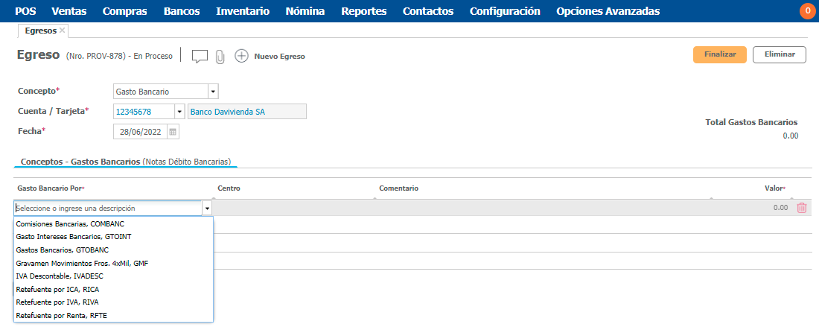
Task: Click the Finalizar button
Action: [x=719, y=54]
